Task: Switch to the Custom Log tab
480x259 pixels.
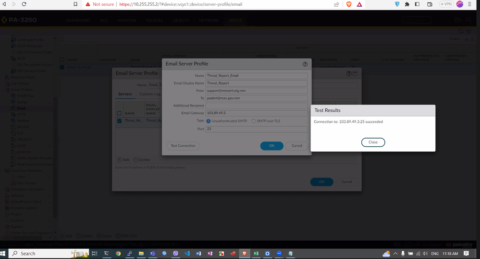Action: [x=150, y=94]
